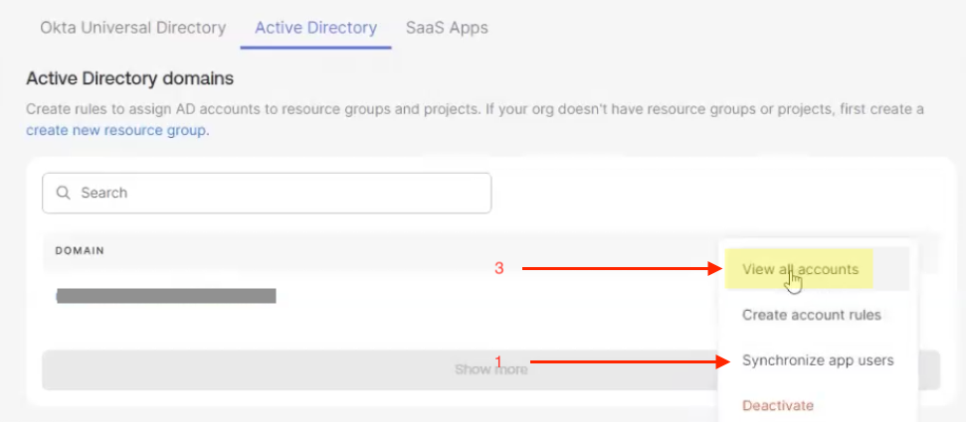
Task: Choose View all accounts from menu
Action: click(800, 269)
